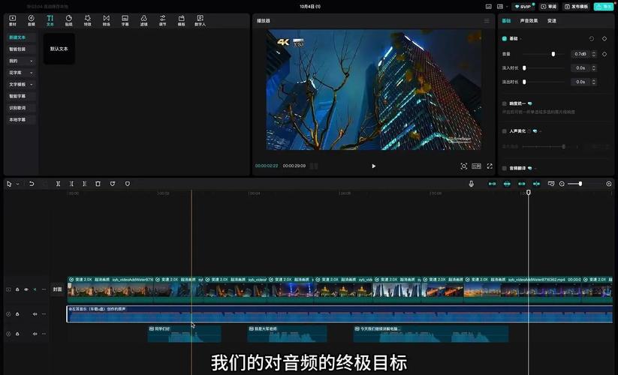Select the 文本 text tool tab
The height and width of the screenshot is (375, 618).
pyautogui.click(x=50, y=20)
